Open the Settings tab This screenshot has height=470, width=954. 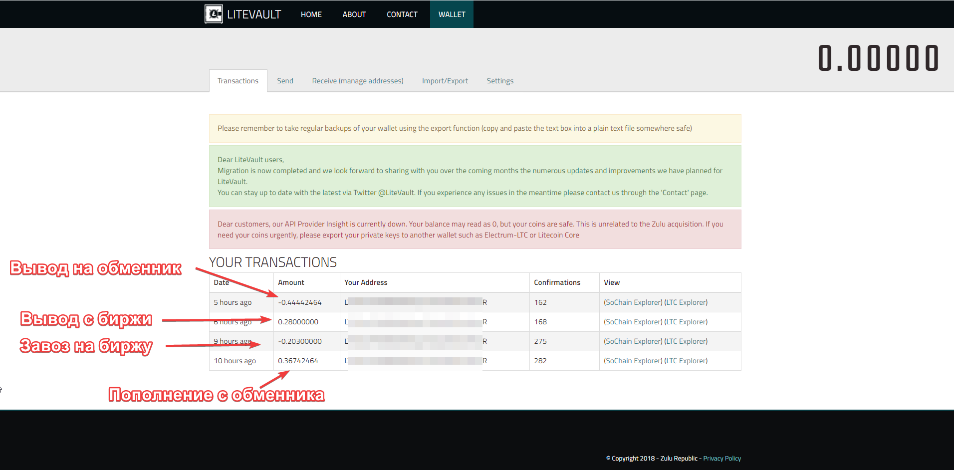point(499,81)
